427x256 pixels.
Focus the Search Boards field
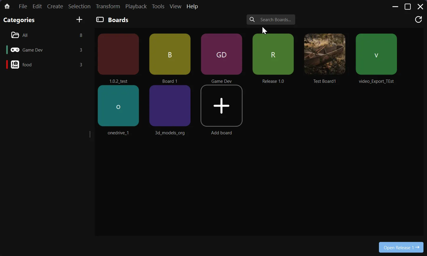[x=271, y=20]
